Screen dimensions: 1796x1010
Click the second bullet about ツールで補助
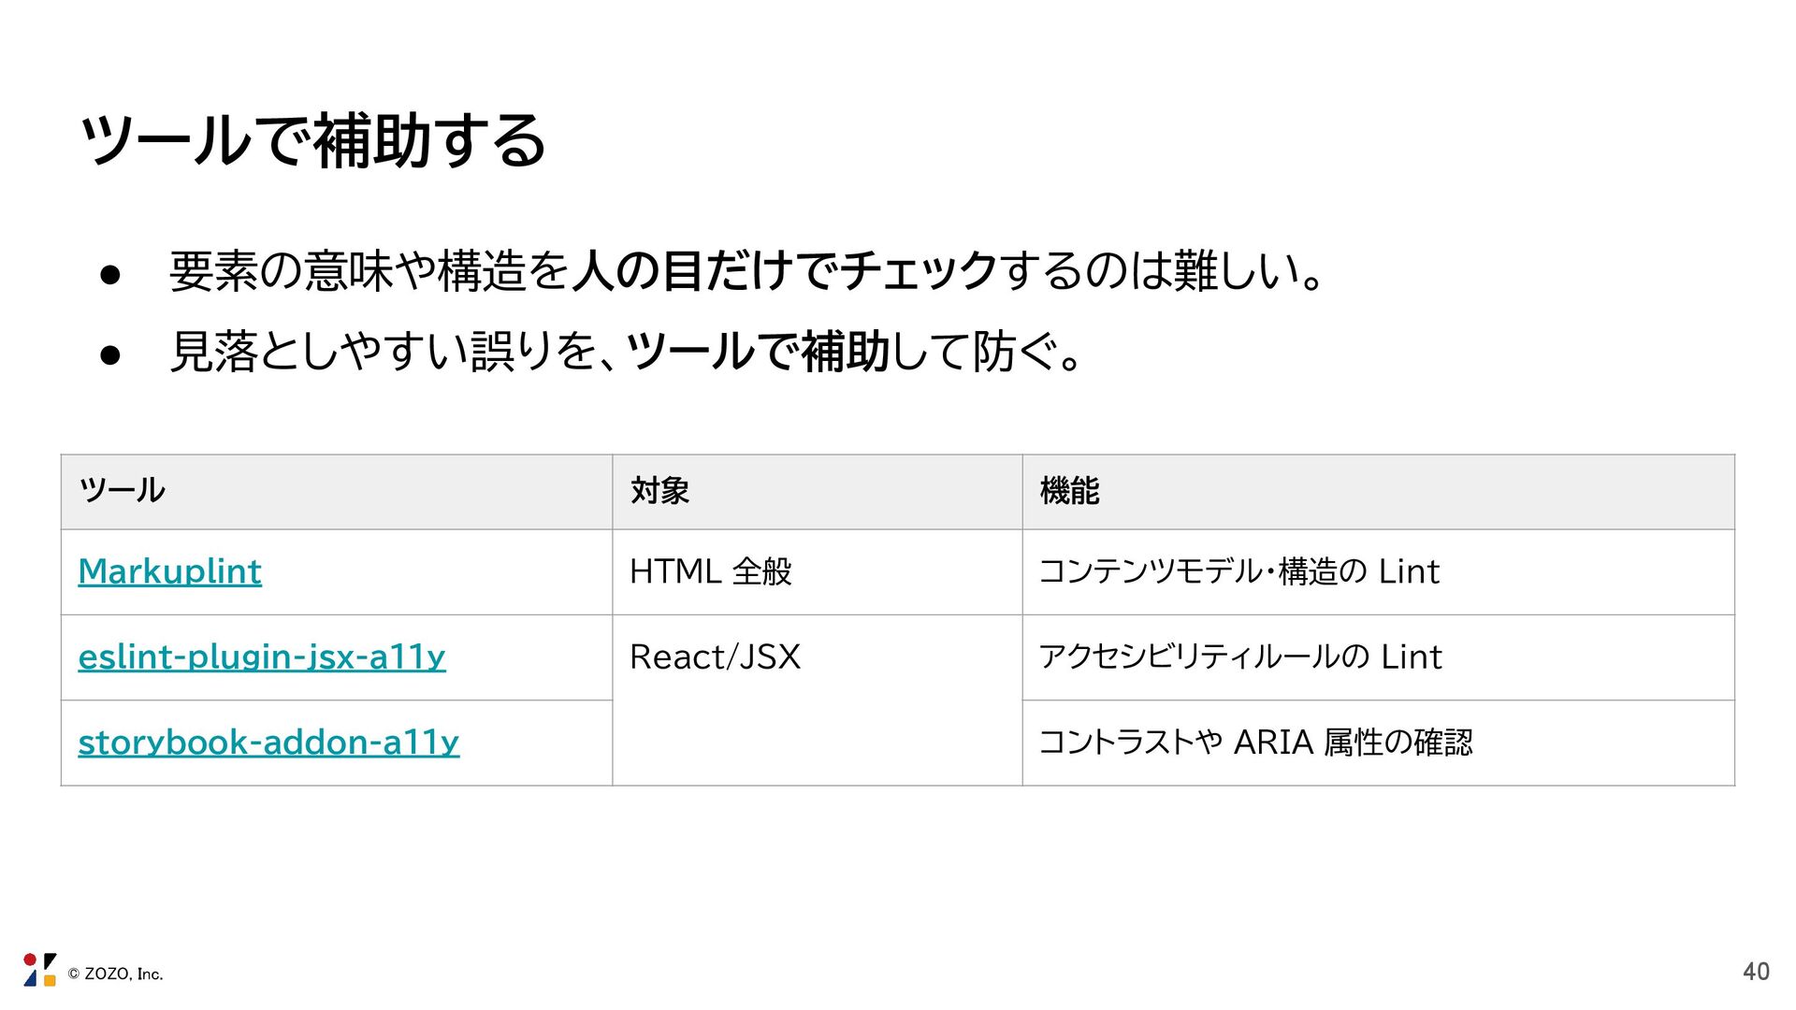click(x=626, y=353)
